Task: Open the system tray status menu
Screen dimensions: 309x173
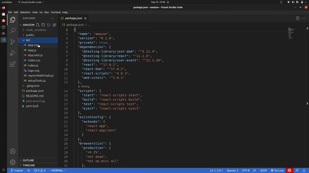Action: [297, 2]
